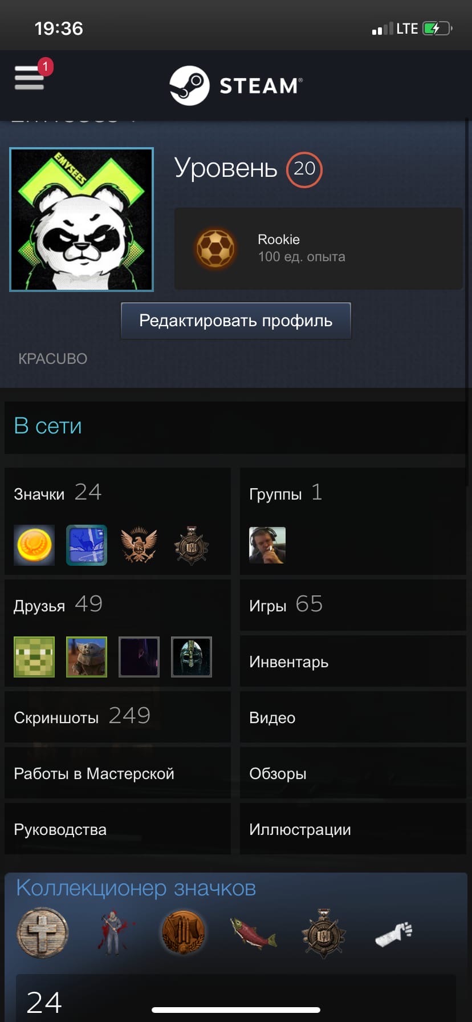Open the Minecraft creeper friend avatar
The image size is (472, 1022).
(x=34, y=657)
